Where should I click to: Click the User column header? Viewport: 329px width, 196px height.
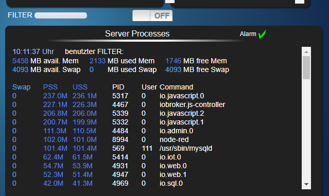click(149, 87)
